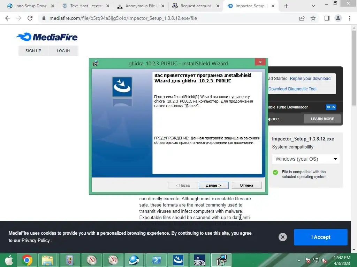Viewport: 357px width, 267px height.
Task: Dismiss cookie banner with X icon
Action: tap(282, 237)
